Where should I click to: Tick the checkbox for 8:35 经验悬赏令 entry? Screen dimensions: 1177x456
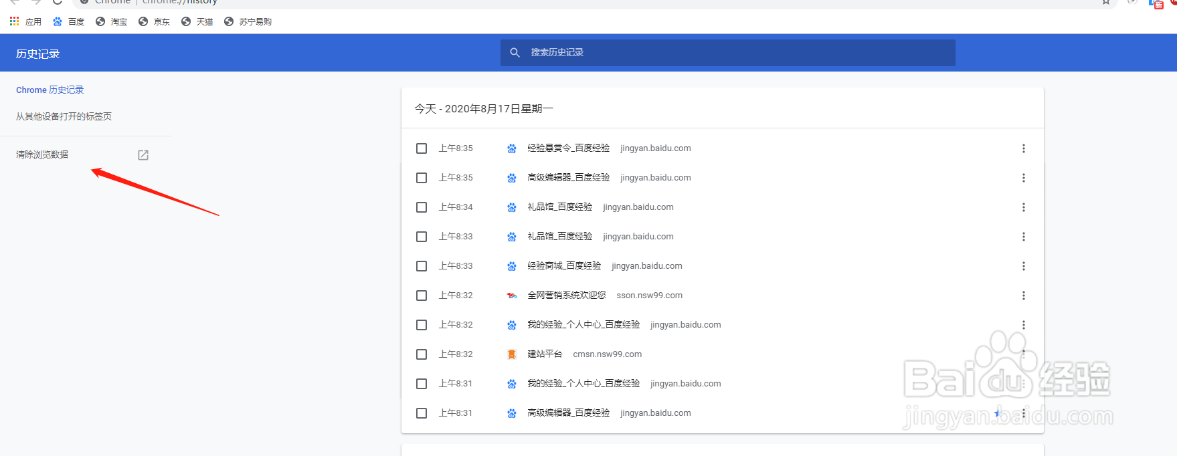click(422, 148)
